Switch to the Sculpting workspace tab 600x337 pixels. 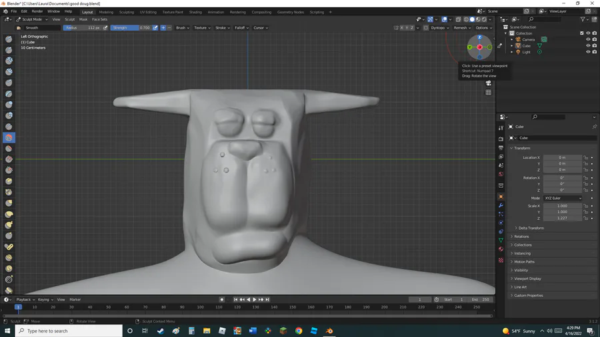(x=126, y=12)
